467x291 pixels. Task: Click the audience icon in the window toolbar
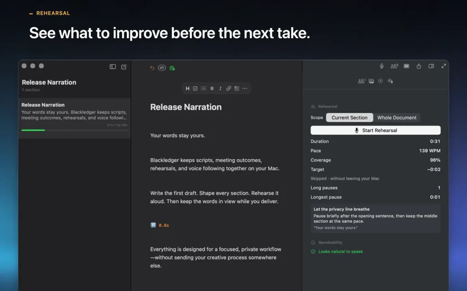coord(394,66)
